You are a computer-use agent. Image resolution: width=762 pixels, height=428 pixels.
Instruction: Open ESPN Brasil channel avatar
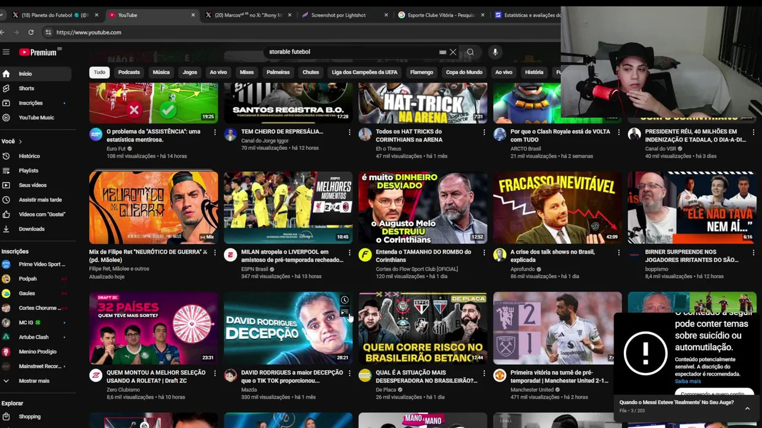pos(230,255)
